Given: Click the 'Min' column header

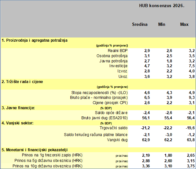Looking at the screenshot, I should click(x=162, y=24).
